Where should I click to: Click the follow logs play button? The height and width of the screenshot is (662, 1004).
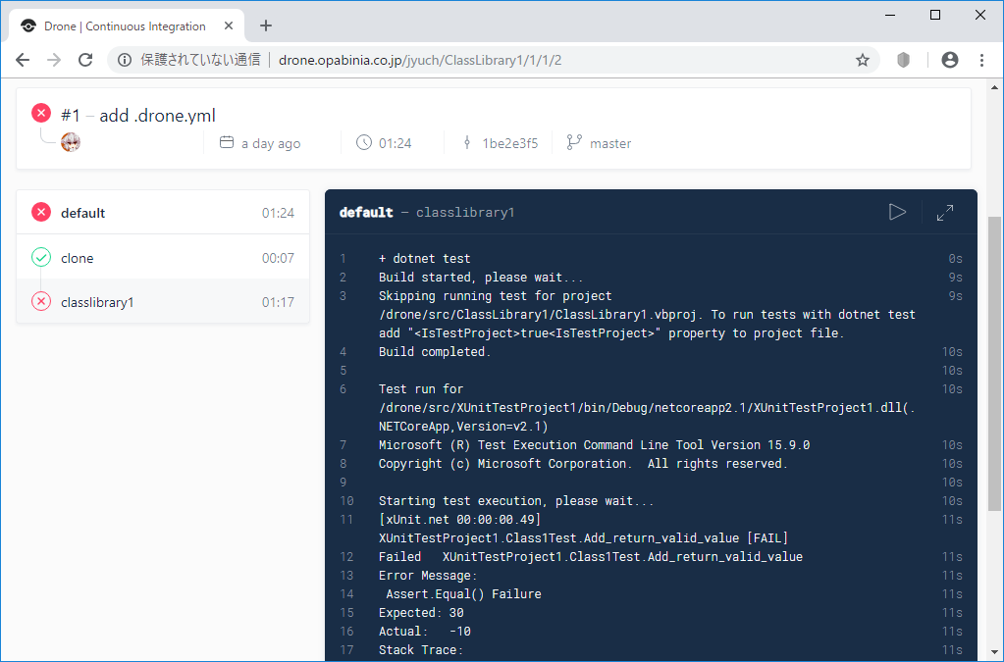pos(897,212)
